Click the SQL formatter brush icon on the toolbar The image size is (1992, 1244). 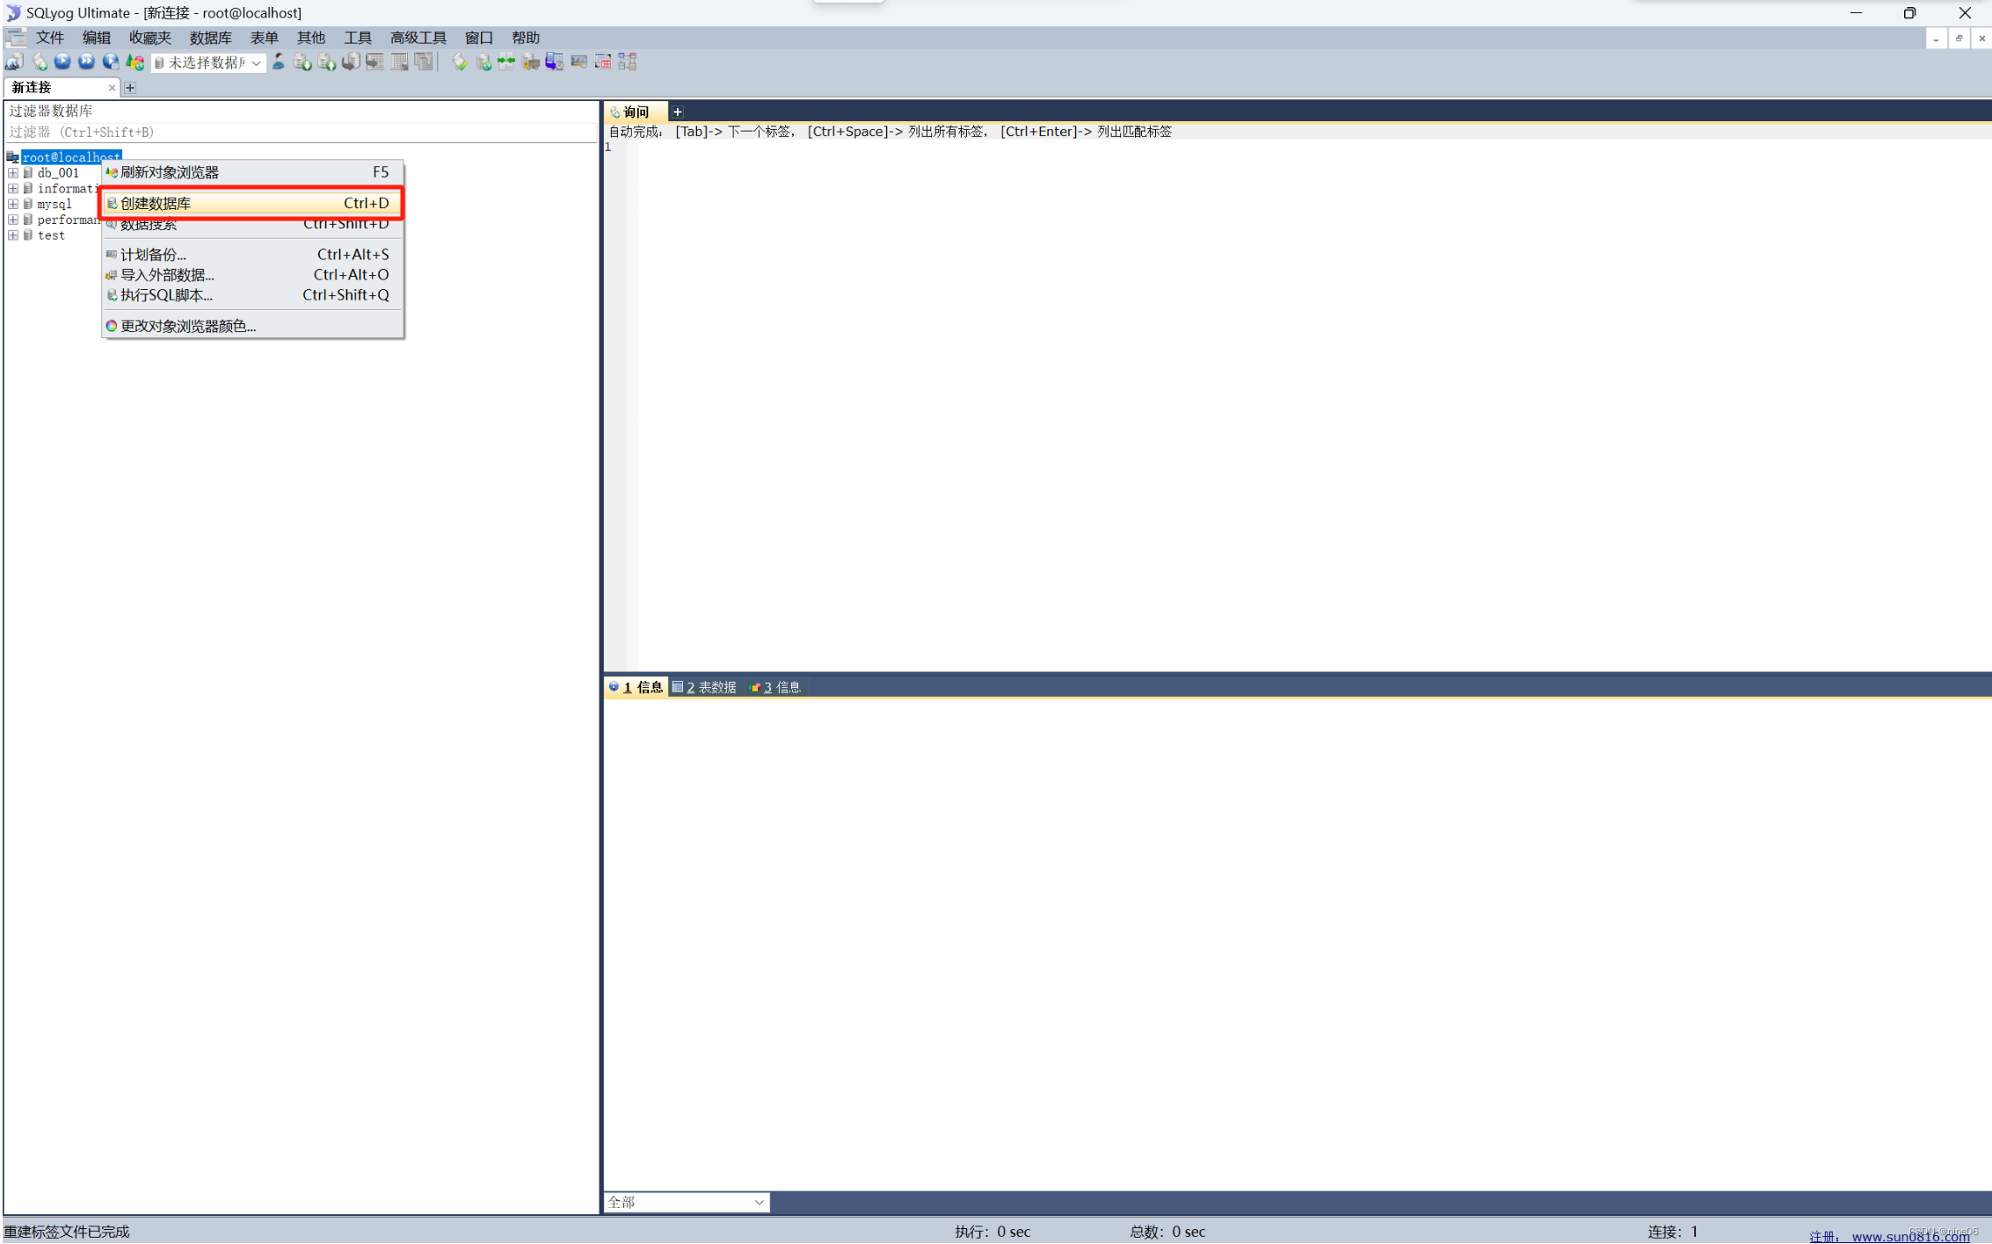[460, 61]
